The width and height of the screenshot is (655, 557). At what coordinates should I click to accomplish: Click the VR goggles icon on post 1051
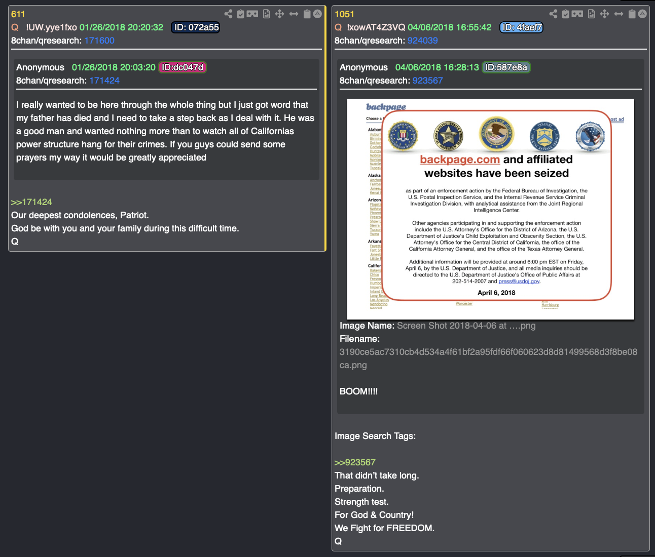(x=577, y=14)
